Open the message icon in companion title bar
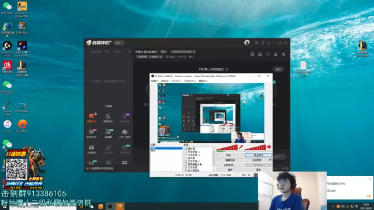This screenshot has width=374, height=210. (x=256, y=43)
